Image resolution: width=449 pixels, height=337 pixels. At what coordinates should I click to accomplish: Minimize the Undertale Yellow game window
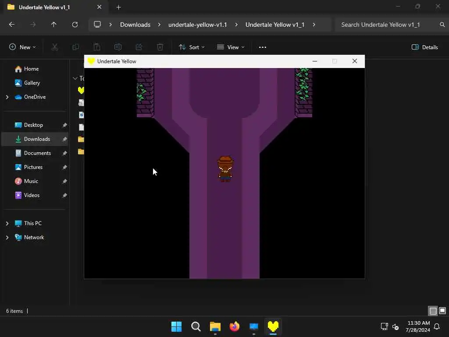(x=315, y=61)
